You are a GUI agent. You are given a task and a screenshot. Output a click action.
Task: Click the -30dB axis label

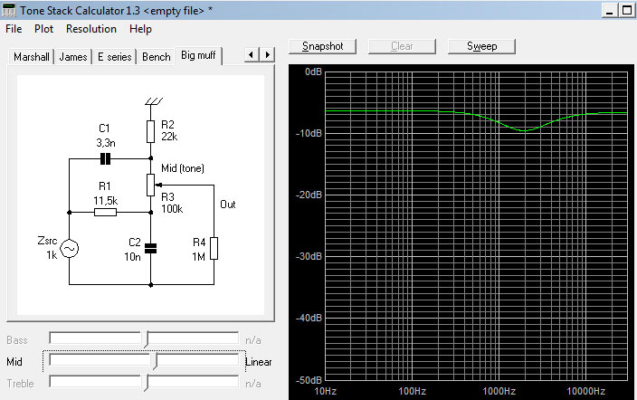(x=309, y=256)
